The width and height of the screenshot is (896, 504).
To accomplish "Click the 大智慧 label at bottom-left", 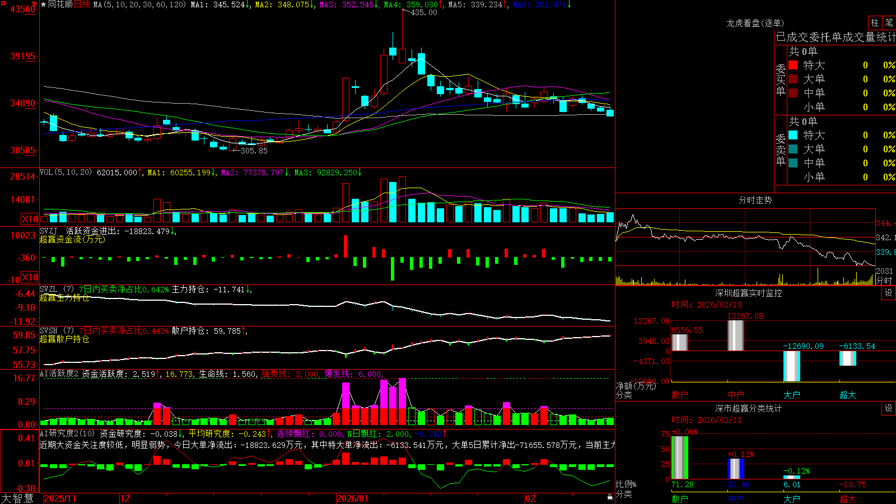I will coord(17,498).
